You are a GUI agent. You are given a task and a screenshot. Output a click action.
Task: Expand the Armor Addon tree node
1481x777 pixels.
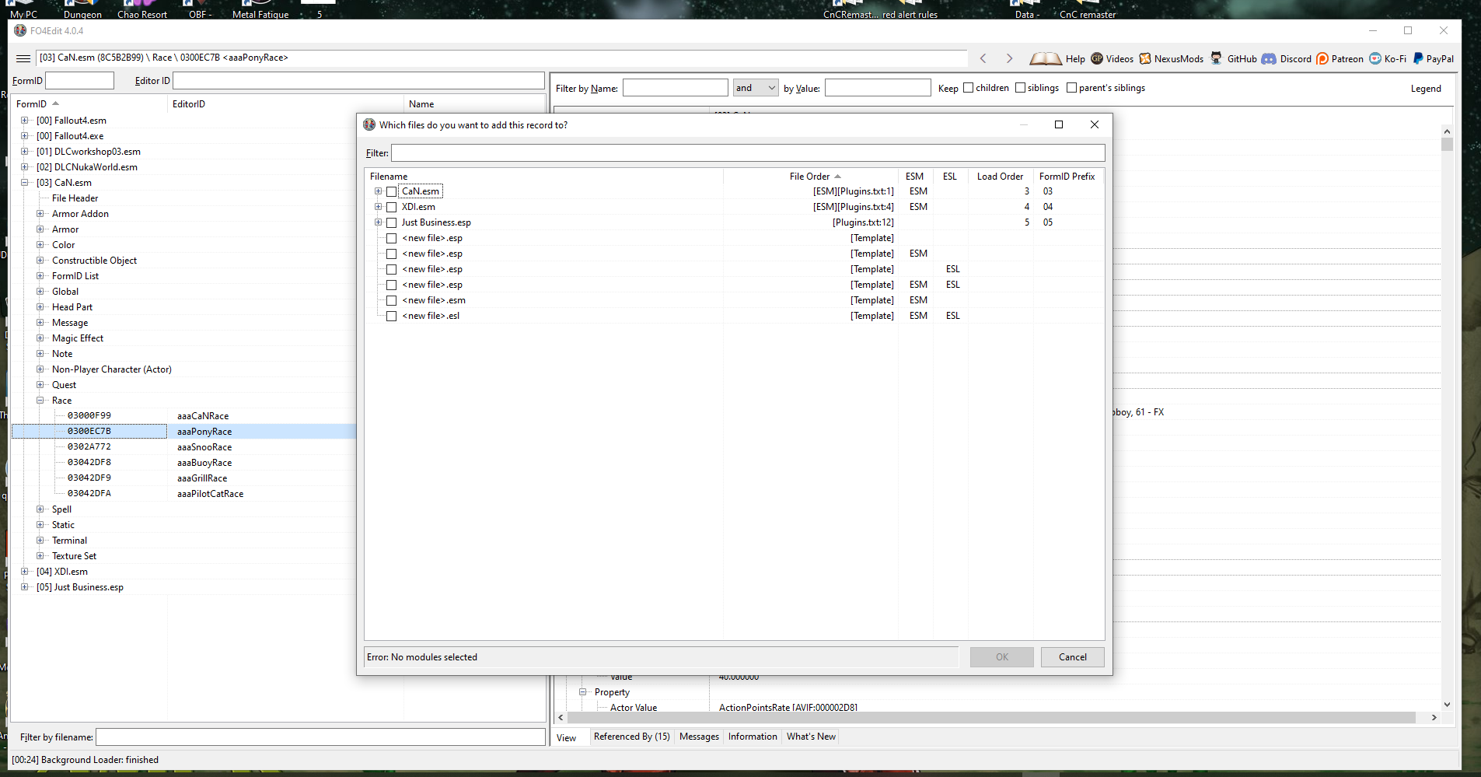(40, 214)
